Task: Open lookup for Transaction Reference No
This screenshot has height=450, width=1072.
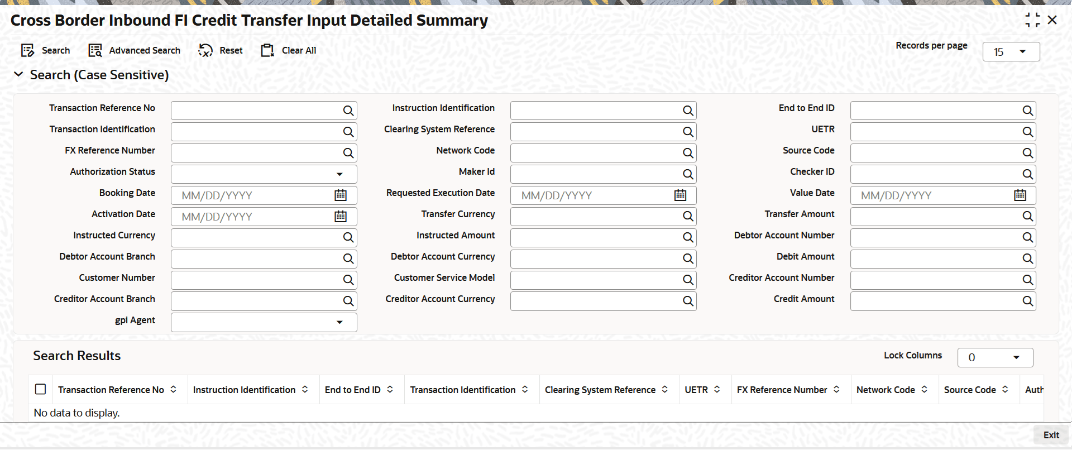Action: [348, 111]
